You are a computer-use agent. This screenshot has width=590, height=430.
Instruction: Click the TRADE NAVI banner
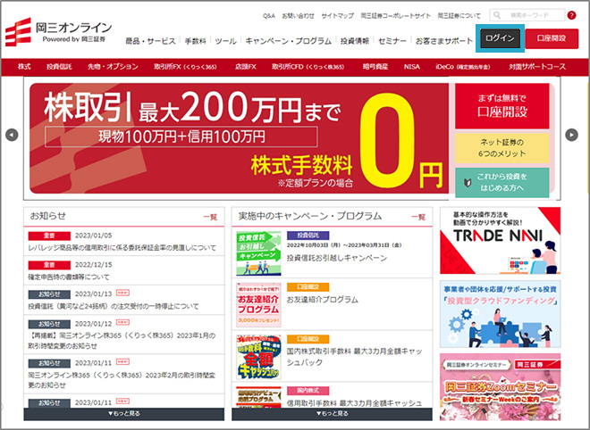pyautogui.click(x=500, y=241)
